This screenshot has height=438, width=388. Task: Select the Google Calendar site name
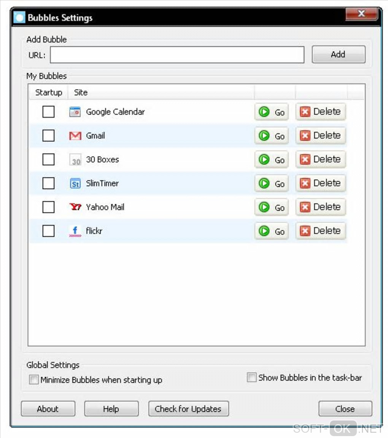[115, 112]
